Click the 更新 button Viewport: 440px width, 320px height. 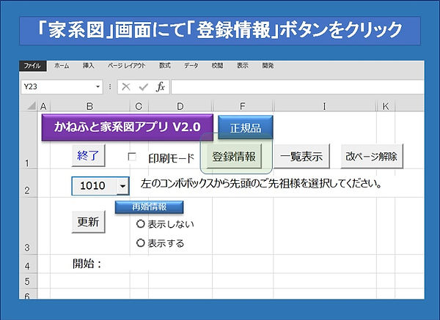click(88, 222)
